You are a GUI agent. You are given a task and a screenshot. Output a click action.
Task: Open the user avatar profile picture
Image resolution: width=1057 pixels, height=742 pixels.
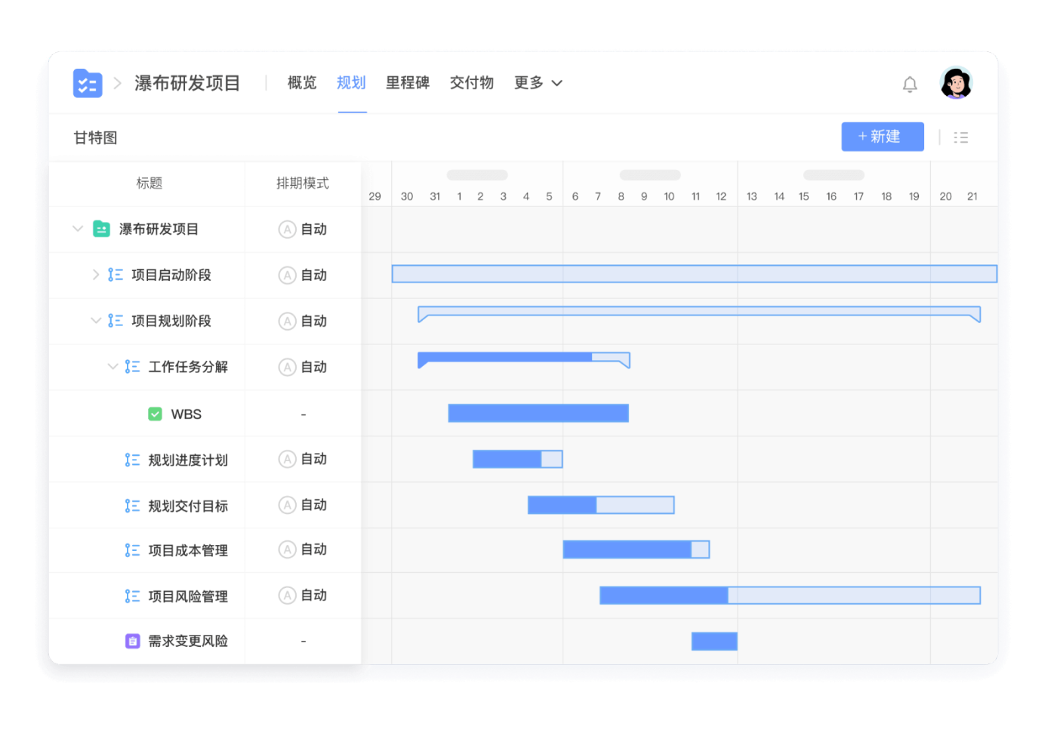tap(956, 83)
